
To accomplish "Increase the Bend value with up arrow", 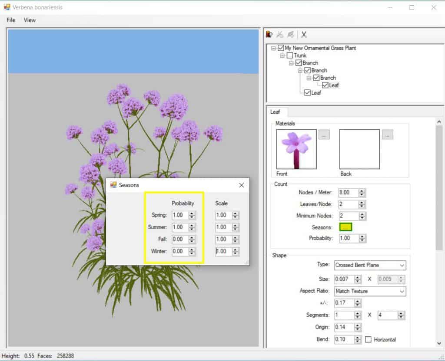I will 358,338.
